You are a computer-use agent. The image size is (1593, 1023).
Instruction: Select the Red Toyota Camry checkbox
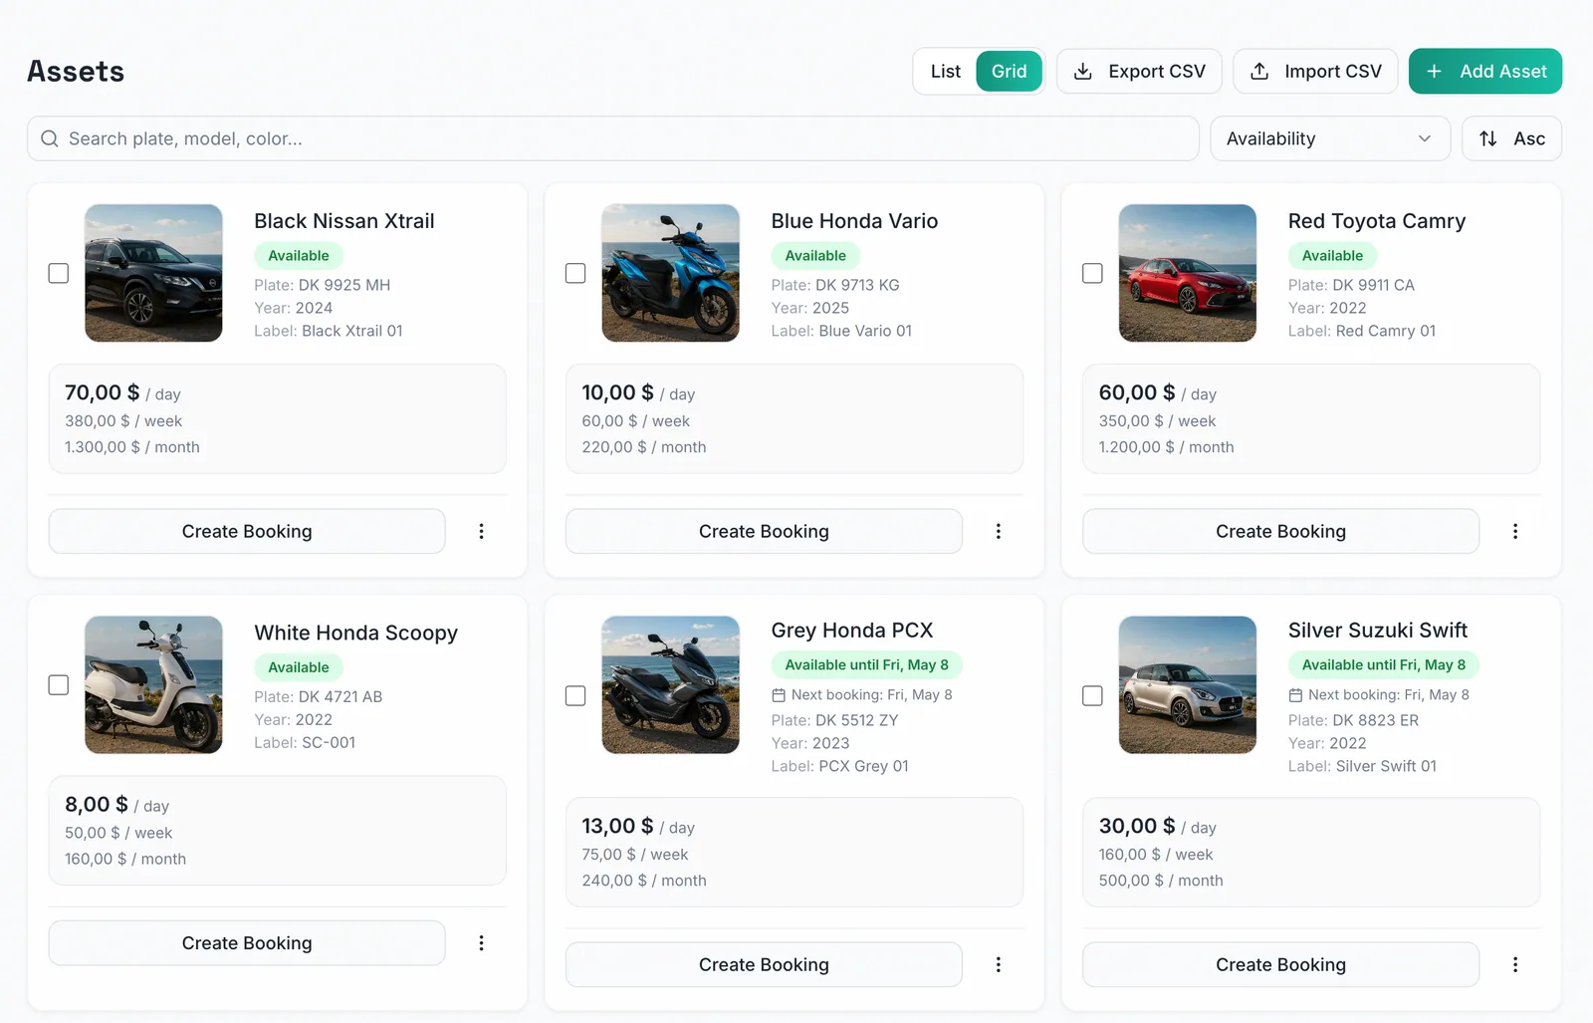[1092, 273]
